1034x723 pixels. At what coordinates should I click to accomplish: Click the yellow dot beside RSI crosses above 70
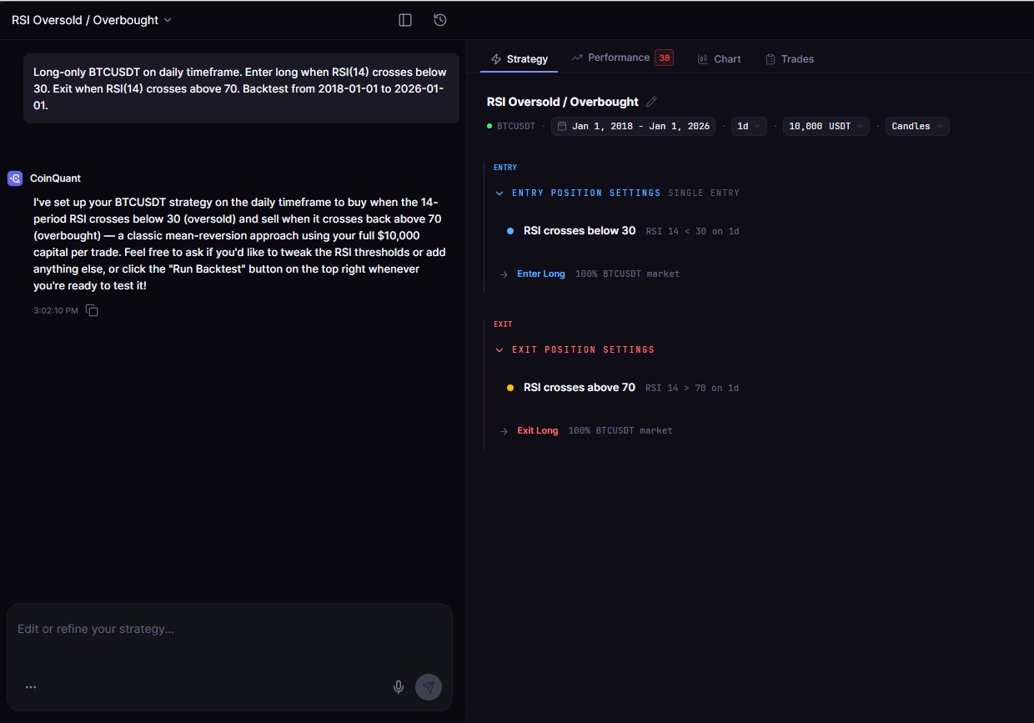coord(510,388)
